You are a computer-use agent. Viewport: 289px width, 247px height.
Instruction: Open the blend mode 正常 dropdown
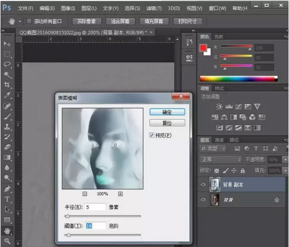pyautogui.click(x=220, y=159)
